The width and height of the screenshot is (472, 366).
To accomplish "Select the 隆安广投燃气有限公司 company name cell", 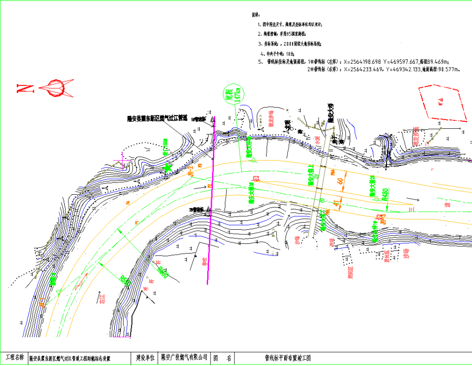I will [184, 358].
